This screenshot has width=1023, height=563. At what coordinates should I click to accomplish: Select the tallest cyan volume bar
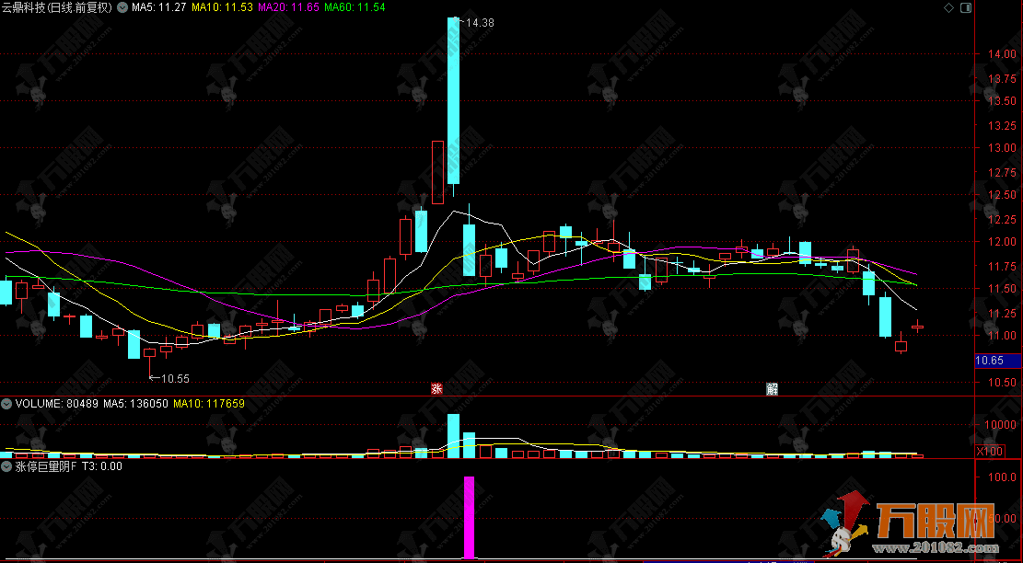click(453, 435)
